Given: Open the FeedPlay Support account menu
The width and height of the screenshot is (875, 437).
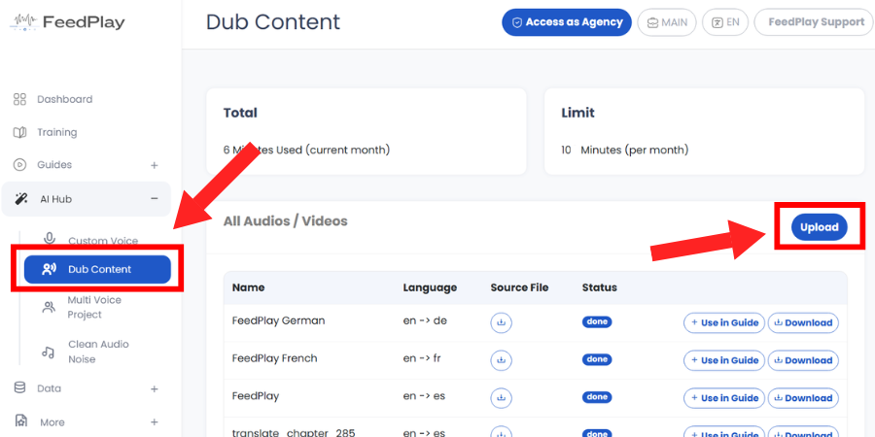Looking at the screenshot, I should pos(815,22).
